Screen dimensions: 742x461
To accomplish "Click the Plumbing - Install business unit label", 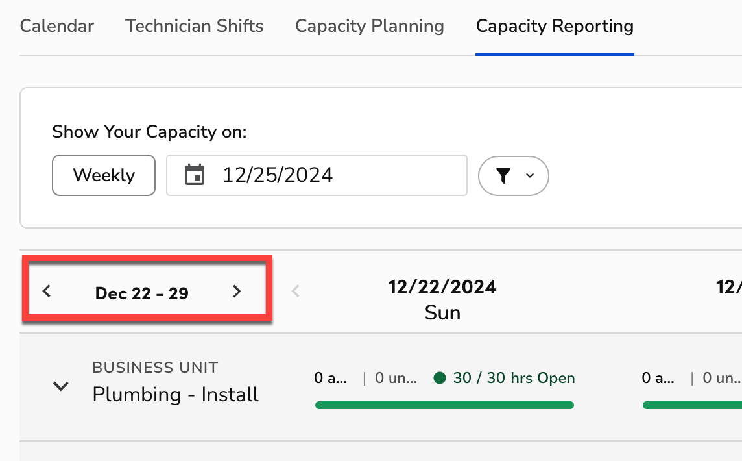I will (175, 394).
